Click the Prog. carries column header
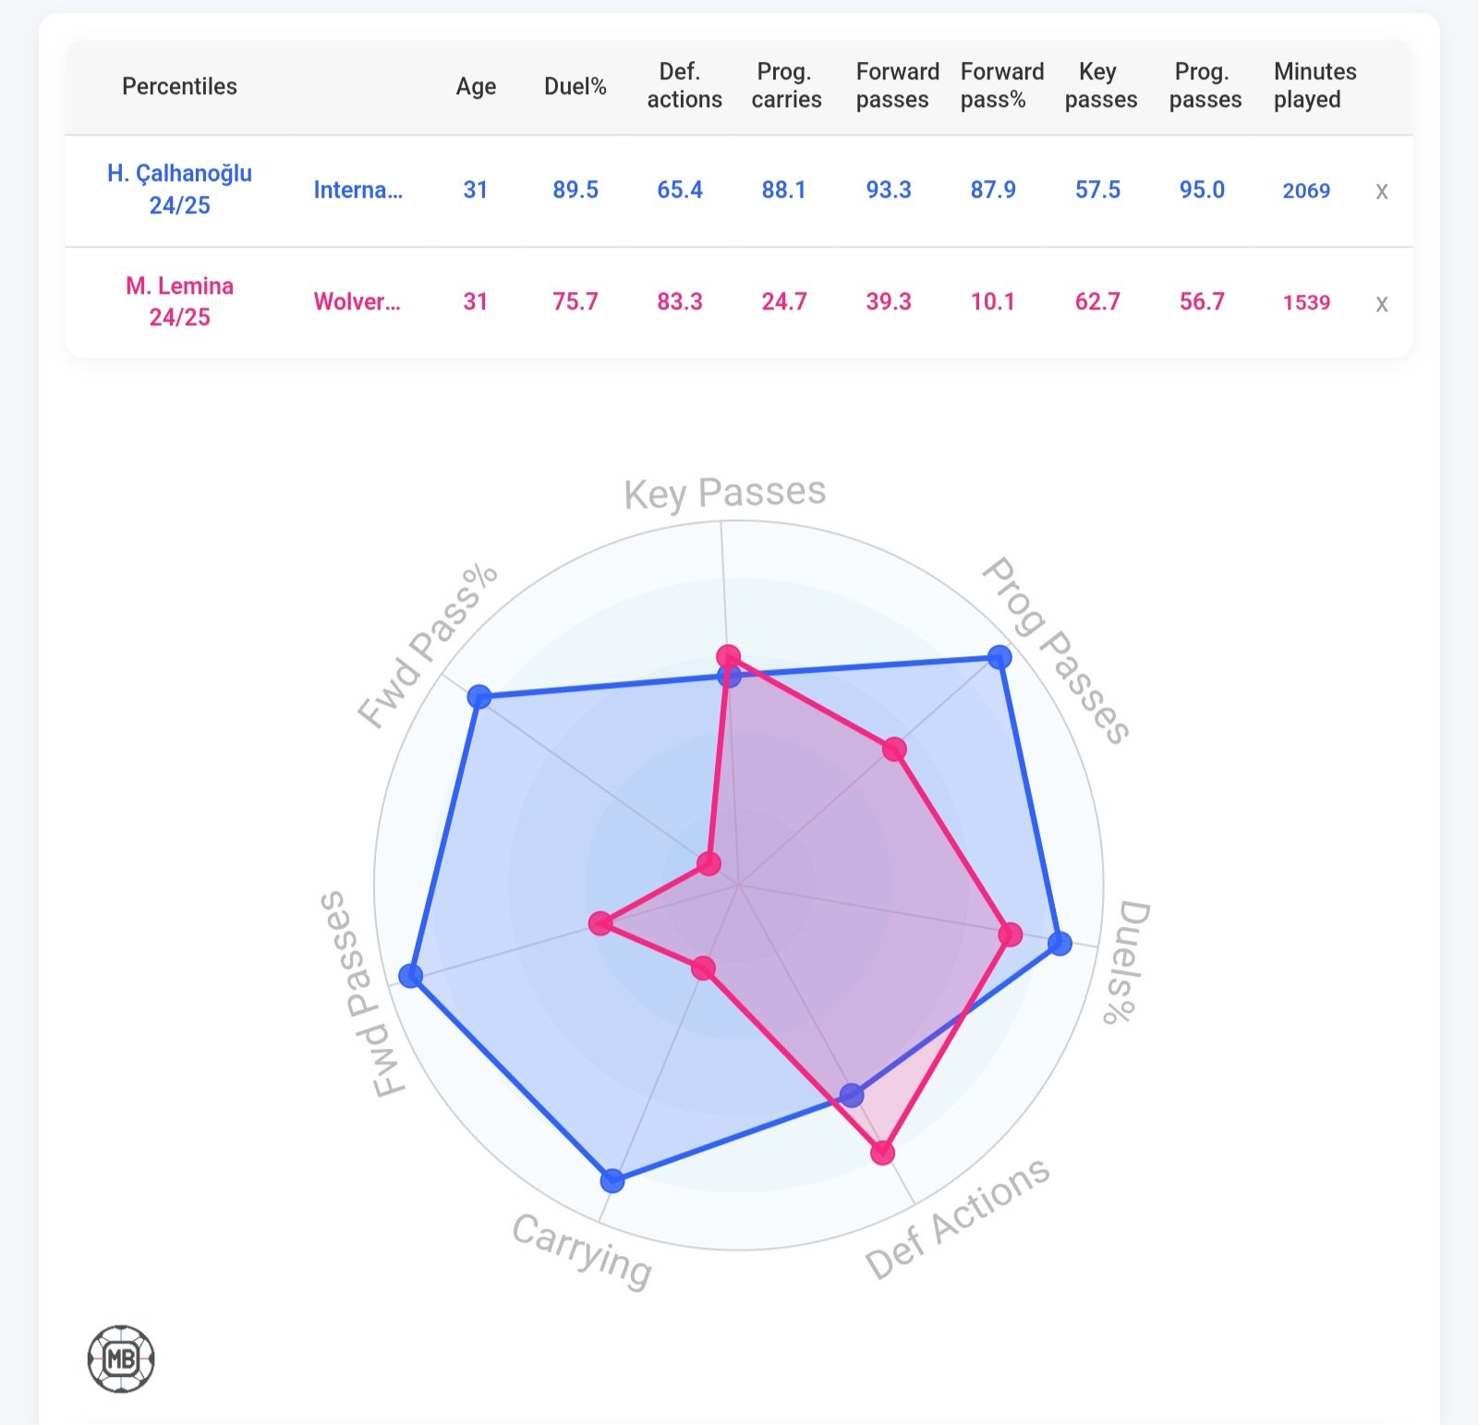Viewport: 1478px width, 1425px height. pyautogui.click(x=786, y=85)
